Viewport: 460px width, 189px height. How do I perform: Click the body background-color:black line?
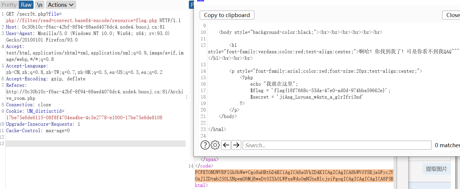pos(301,32)
